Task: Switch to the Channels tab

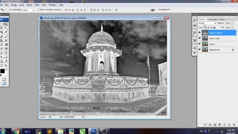Action: tap(213, 19)
